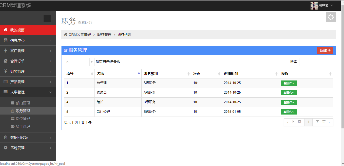Click the 客户管理 person icon
Screen dimensions: 344x166
click(6, 51)
